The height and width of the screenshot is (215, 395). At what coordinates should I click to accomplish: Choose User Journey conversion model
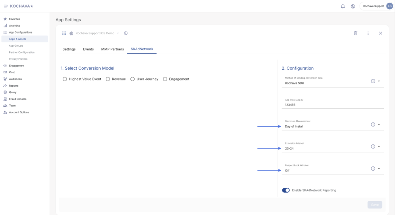(x=133, y=79)
